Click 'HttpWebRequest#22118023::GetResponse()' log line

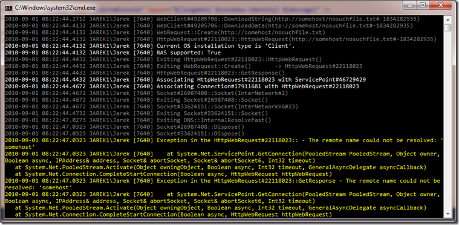pos(145,73)
